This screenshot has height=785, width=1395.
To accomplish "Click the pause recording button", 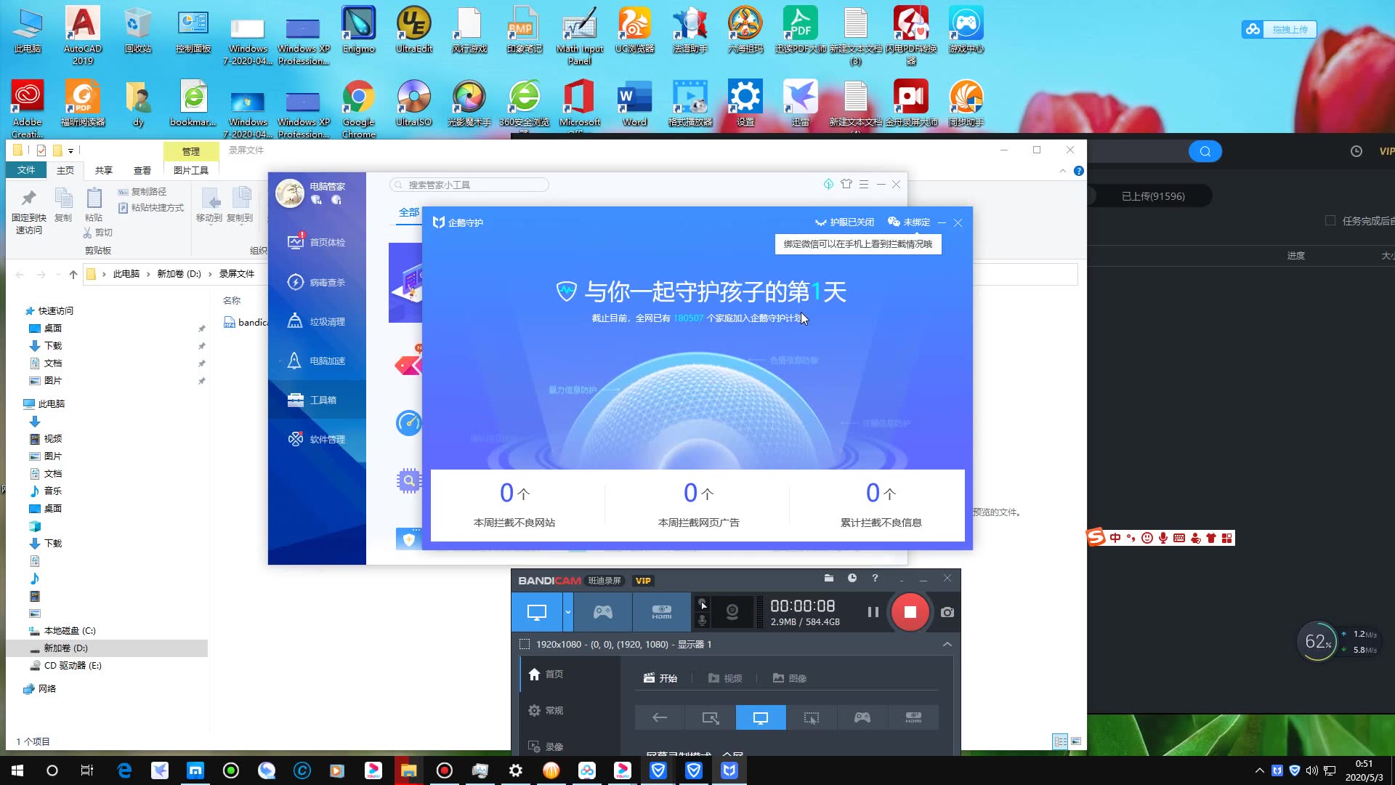I will [872, 611].
